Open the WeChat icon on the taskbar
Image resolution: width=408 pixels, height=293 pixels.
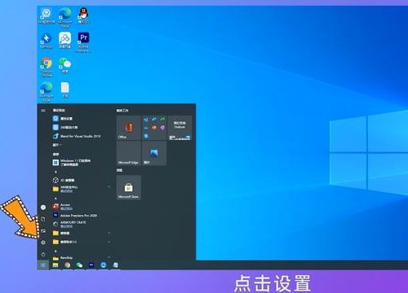point(79,265)
